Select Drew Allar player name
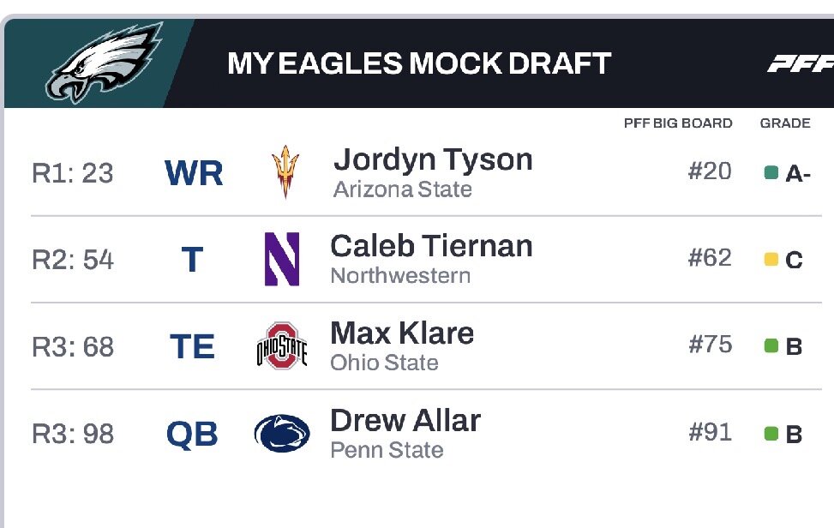This screenshot has height=528, width=834. [x=405, y=421]
